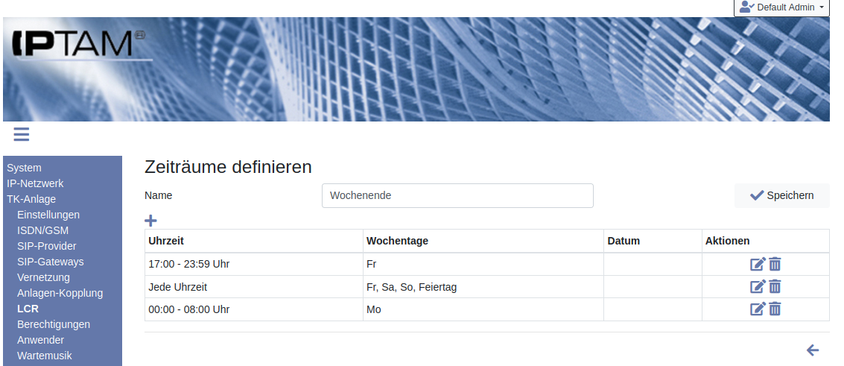The height and width of the screenshot is (366, 844).
Task: Edit the 00:00 - 08:00 Uhr row
Action: pyautogui.click(x=758, y=309)
